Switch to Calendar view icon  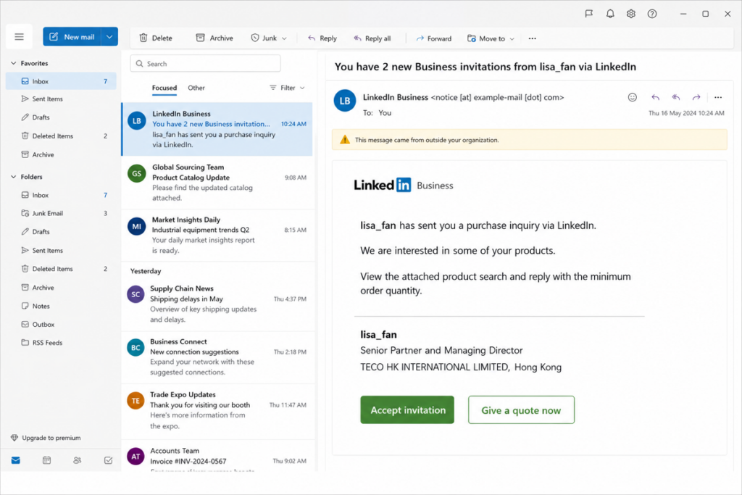[46, 460]
